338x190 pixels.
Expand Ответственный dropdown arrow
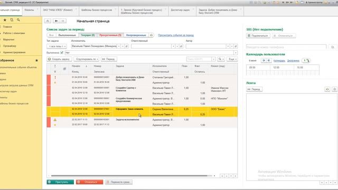[173, 46]
